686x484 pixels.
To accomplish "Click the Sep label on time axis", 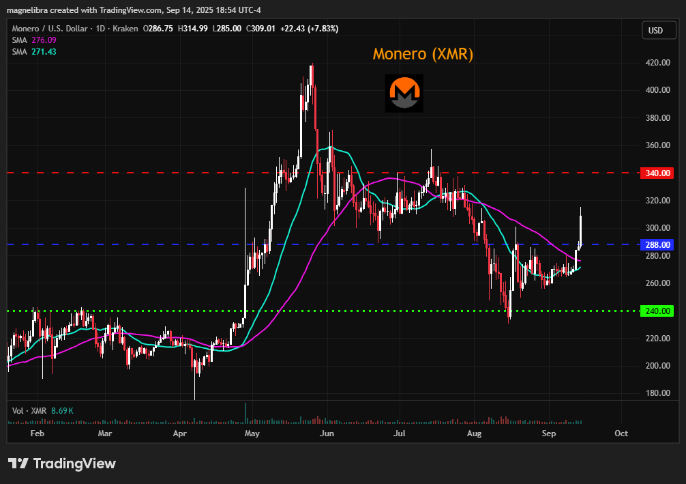I will click(x=549, y=433).
